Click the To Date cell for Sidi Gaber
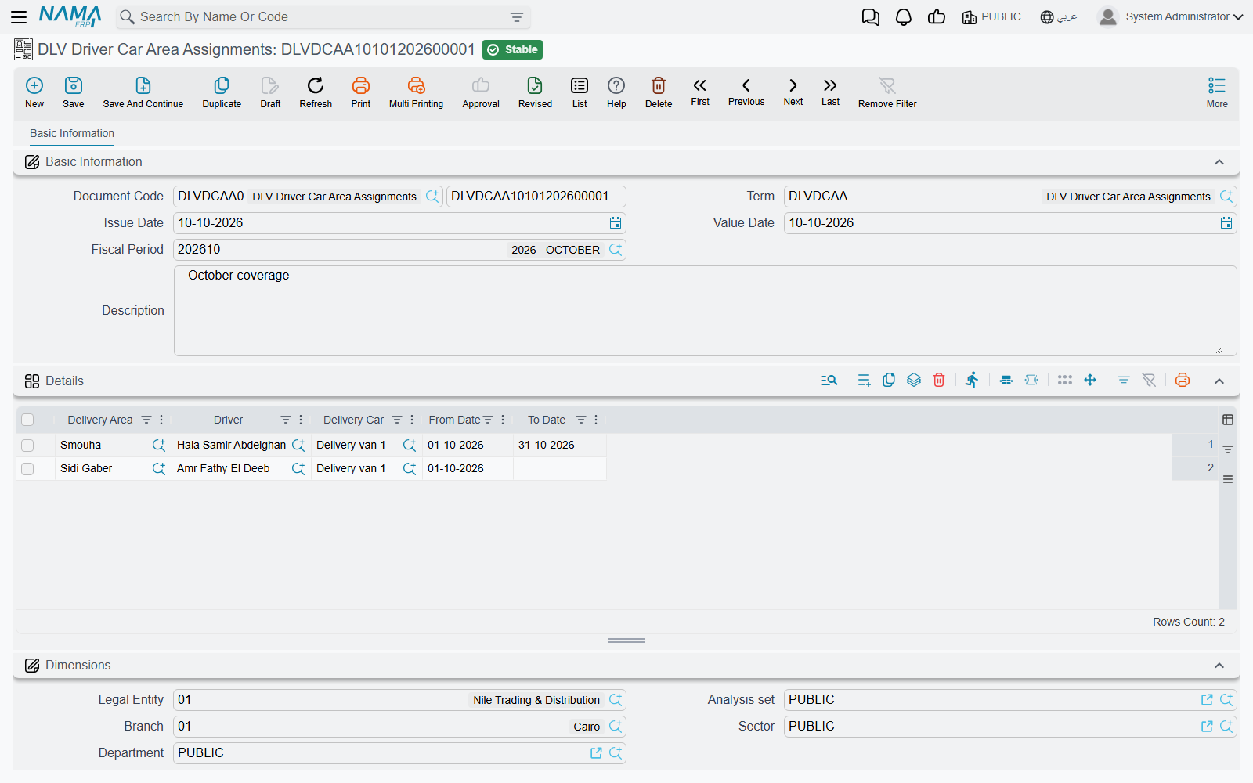This screenshot has height=783, width=1253. (x=560, y=468)
